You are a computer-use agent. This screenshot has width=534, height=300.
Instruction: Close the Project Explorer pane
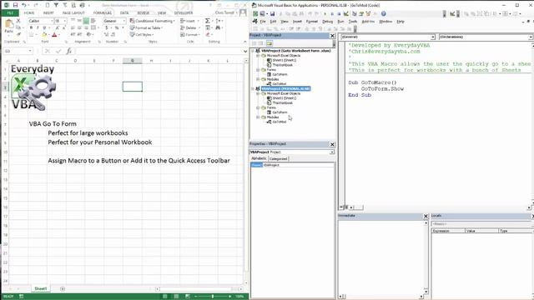click(x=332, y=36)
